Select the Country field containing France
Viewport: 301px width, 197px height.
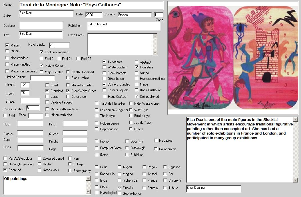(135, 15)
